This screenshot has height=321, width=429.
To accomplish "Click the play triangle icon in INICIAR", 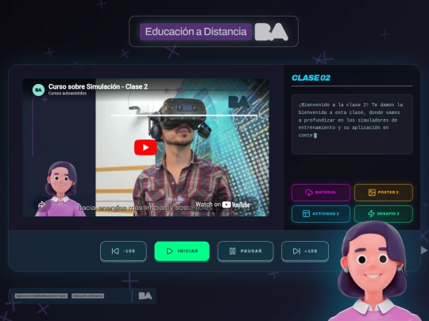I will (170, 251).
